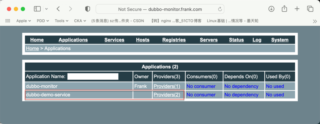
Task: Reload the page using the refresh icon
Action: point(220,9)
